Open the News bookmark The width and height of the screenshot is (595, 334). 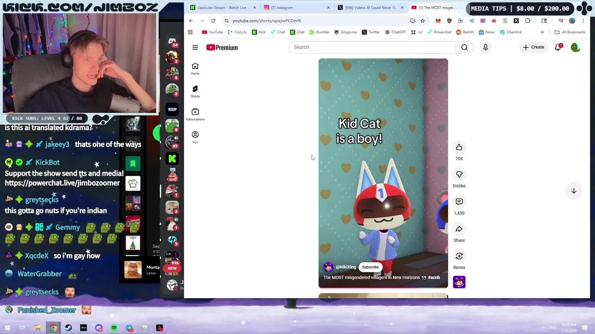point(486,32)
